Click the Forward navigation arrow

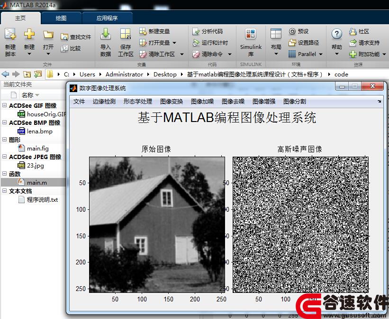(x=16, y=74)
